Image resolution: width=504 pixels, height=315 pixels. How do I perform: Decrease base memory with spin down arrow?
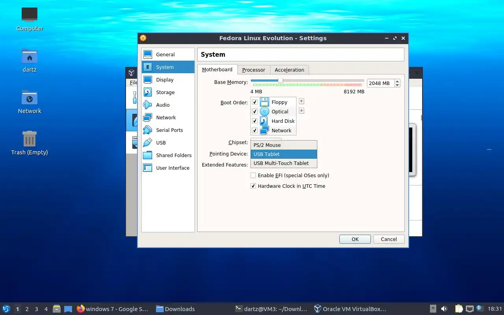pyautogui.click(x=397, y=85)
